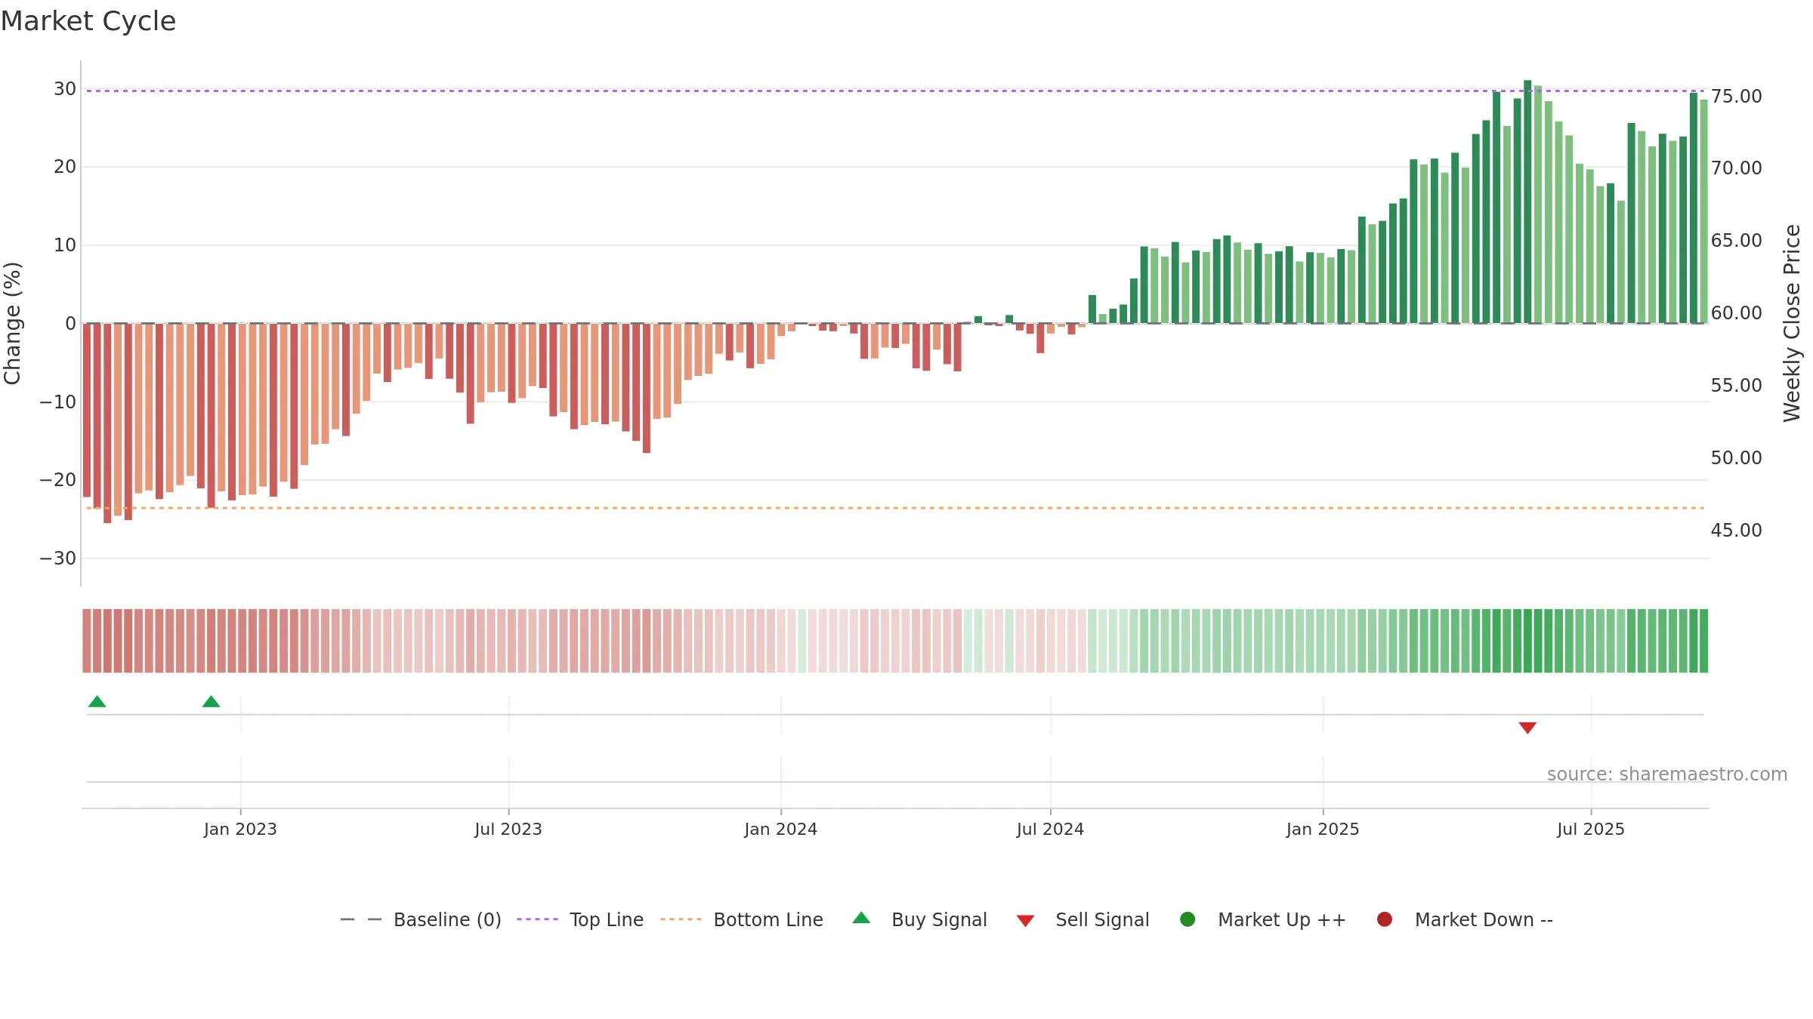Click the Jul 2025 x-axis label
This screenshot has height=1019, width=1813.
click(x=1591, y=830)
